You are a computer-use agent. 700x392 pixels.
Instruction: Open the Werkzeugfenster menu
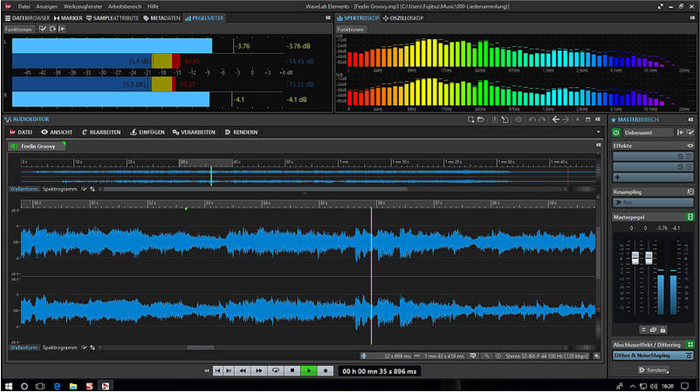(83, 5)
